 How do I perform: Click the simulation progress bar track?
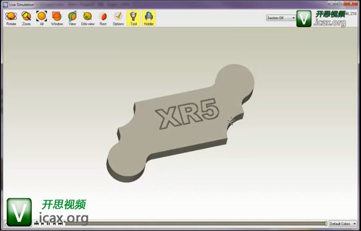195,224
